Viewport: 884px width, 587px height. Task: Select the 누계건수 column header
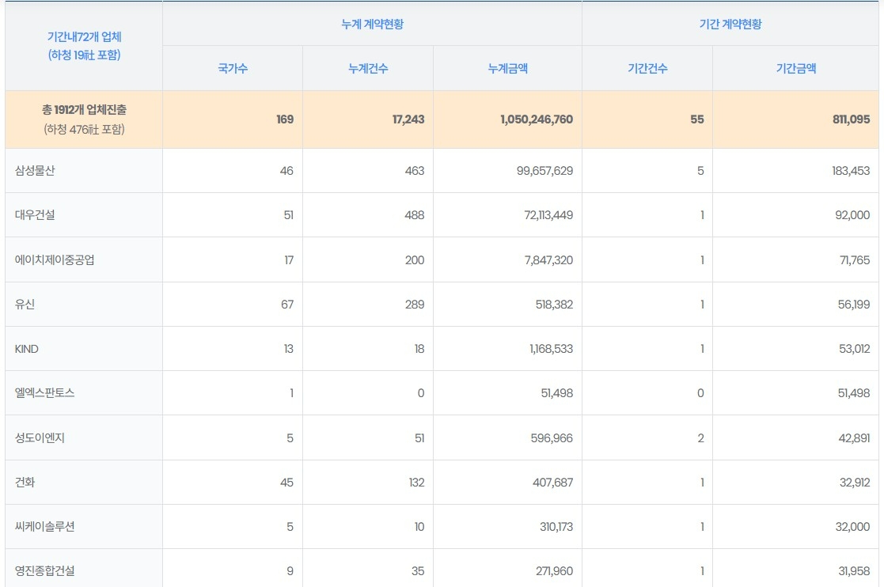point(368,68)
